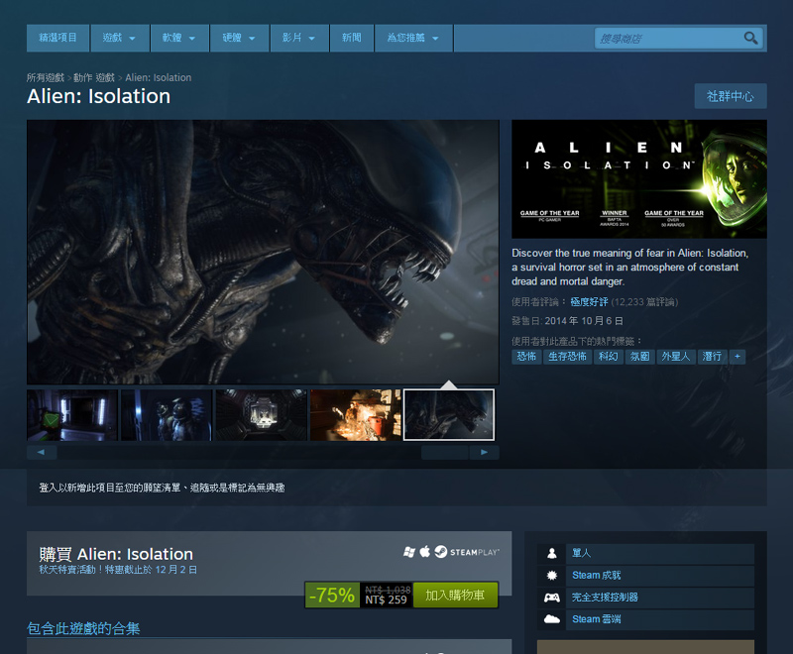Click the Windows platform icon

(x=408, y=551)
